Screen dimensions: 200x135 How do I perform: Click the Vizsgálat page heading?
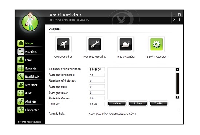pos(55,29)
